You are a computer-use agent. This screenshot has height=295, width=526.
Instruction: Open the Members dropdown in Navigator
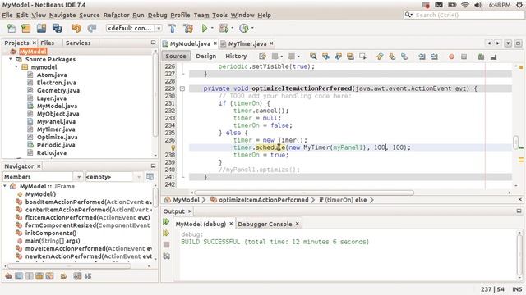(78, 177)
